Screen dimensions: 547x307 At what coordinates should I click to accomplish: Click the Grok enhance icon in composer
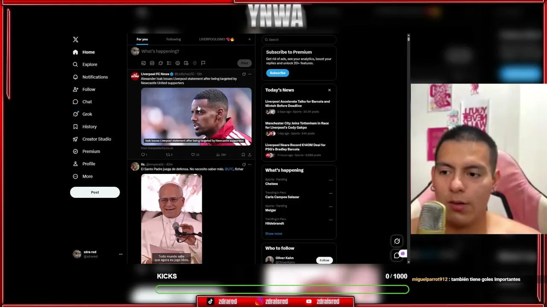(x=161, y=63)
